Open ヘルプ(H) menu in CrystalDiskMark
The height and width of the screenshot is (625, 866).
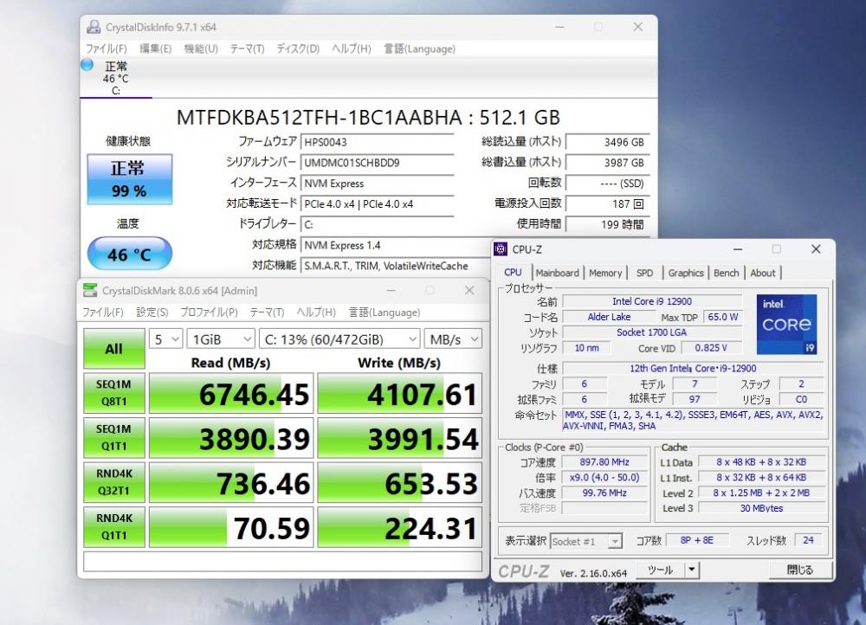(316, 312)
